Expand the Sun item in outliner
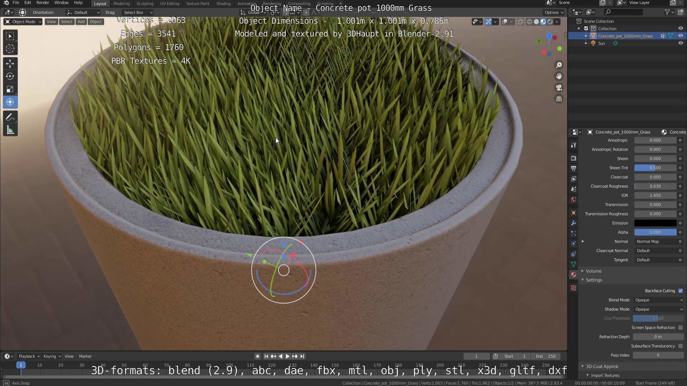This screenshot has width=687, height=386. tap(586, 43)
